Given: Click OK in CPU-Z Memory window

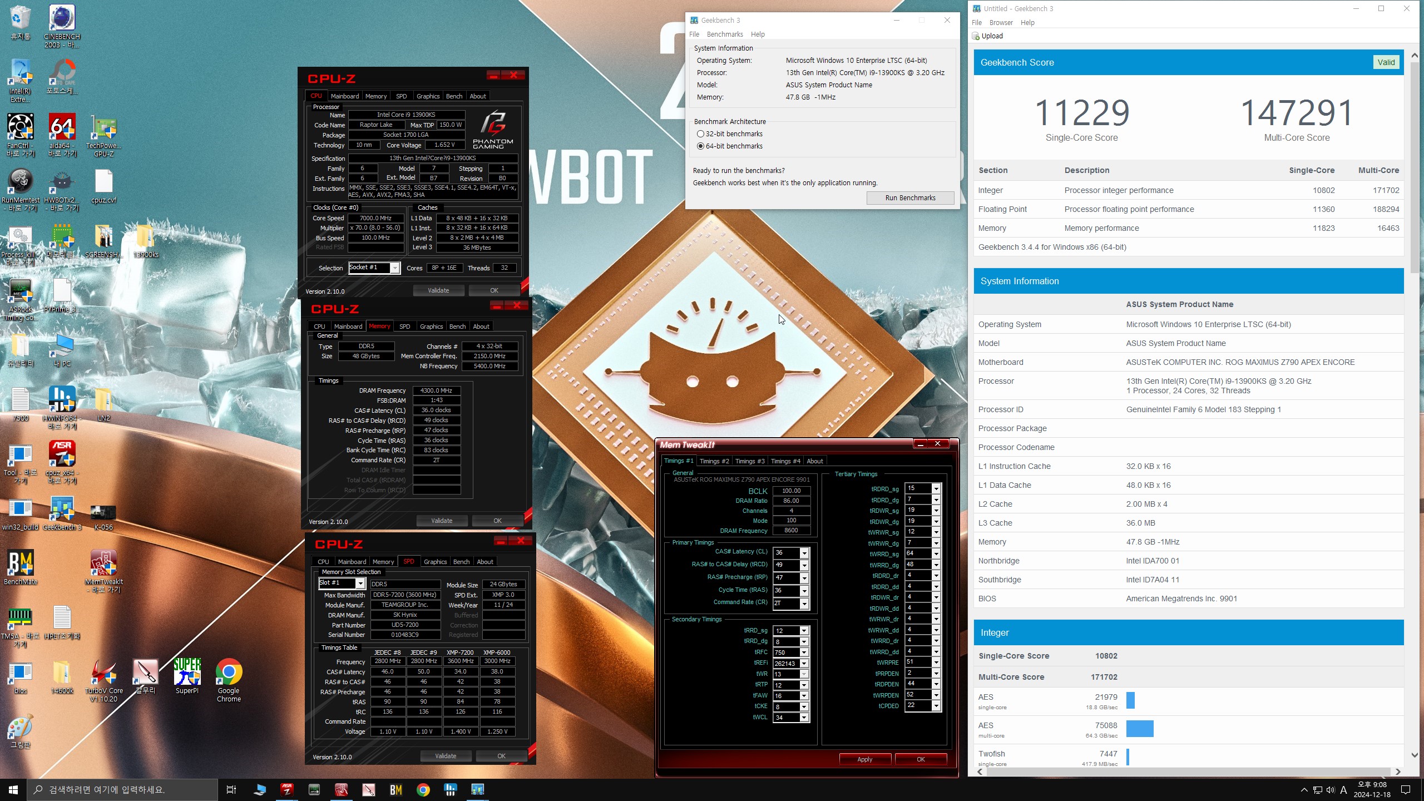Looking at the screenshot, I should (497, 521).
